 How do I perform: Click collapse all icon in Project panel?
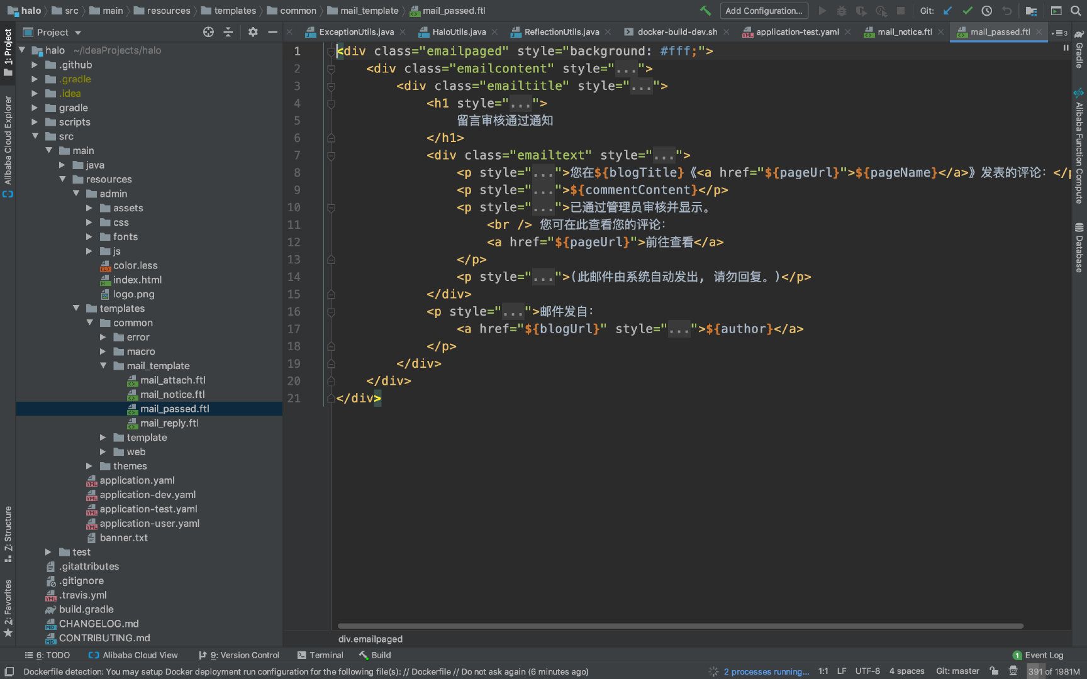coord(228,32)
